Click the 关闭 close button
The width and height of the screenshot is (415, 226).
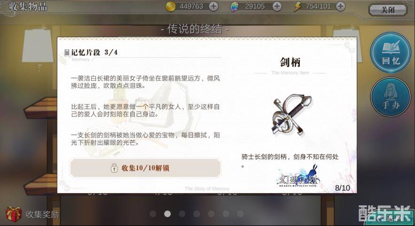click(388, 10)
